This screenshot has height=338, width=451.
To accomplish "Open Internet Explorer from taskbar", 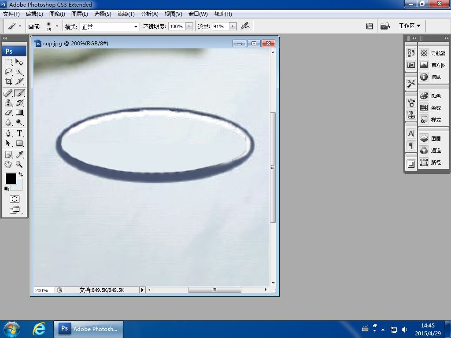I will [x=39, y=329].
